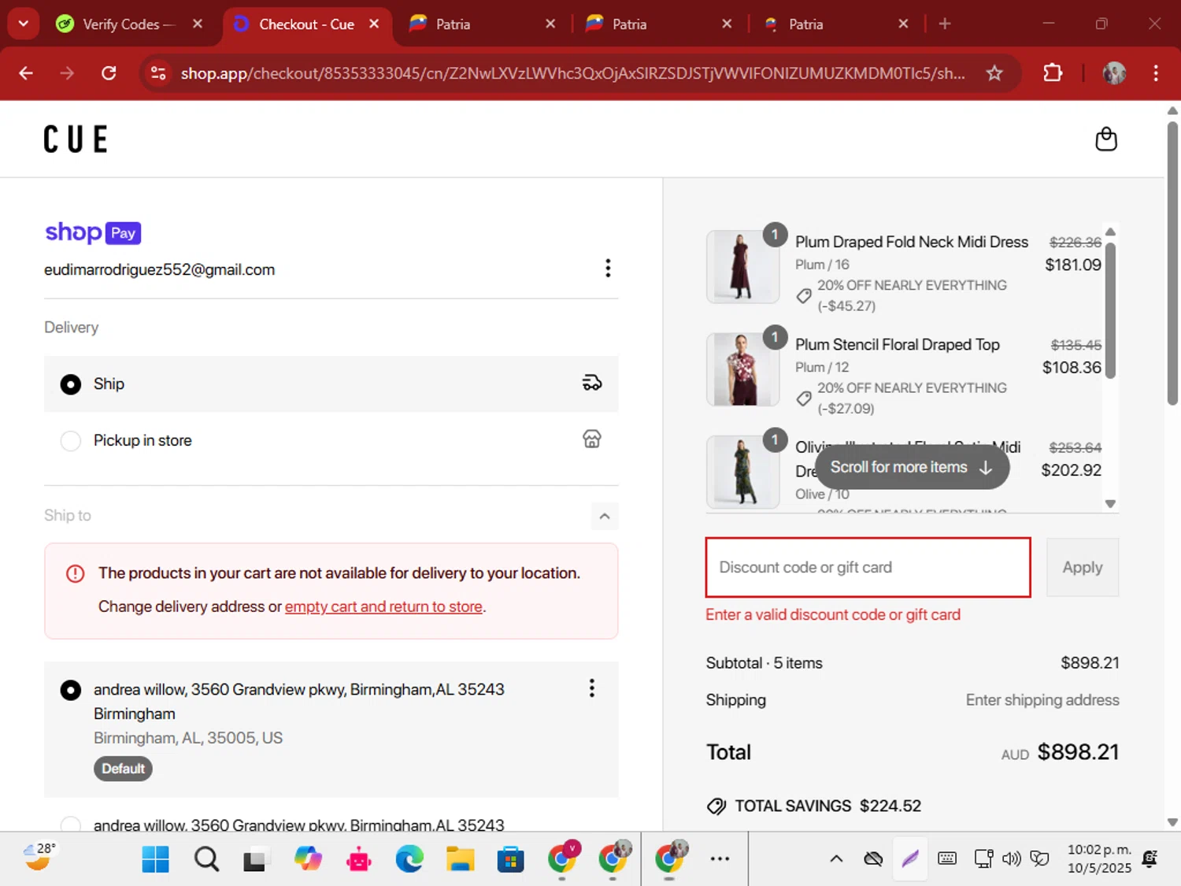This screenshot has width=1181, height=886.
Task: Close the Verify Codes tab
Action: click(x=198, y=24)
